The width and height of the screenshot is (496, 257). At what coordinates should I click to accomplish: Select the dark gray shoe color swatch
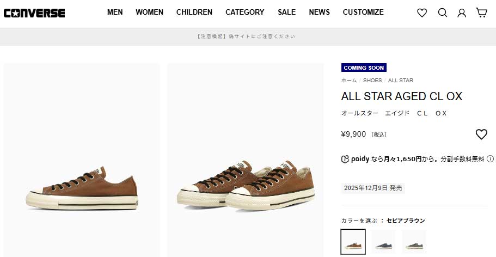pyautogui.click(x=383, y=241)
